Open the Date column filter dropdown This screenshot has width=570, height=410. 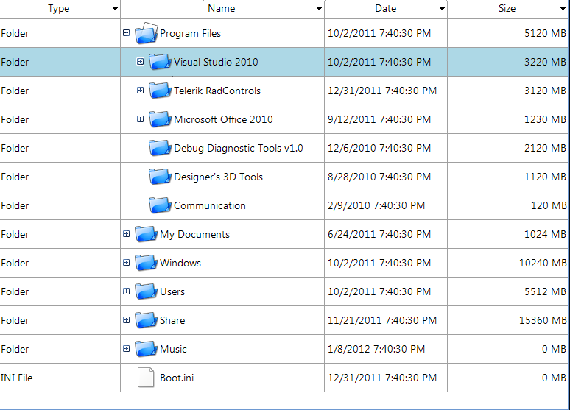click(x=442, y=9)
